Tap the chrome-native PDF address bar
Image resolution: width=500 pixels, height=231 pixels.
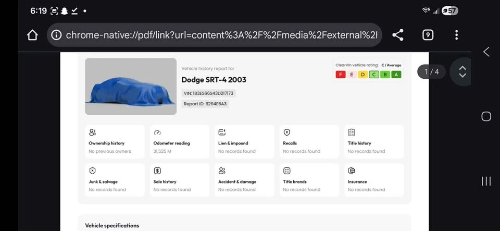point(214,35)
